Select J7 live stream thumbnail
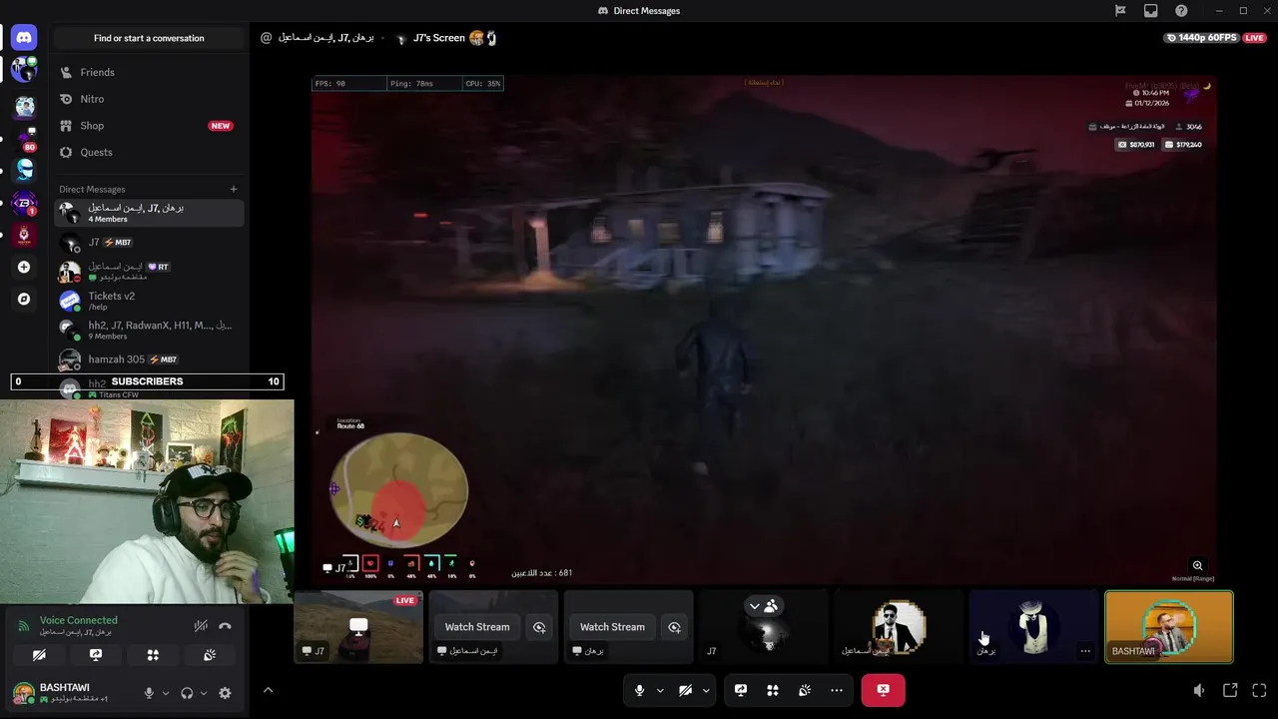Image resolution: width=1278 pixels, height=719 pixels. (358, 627)
